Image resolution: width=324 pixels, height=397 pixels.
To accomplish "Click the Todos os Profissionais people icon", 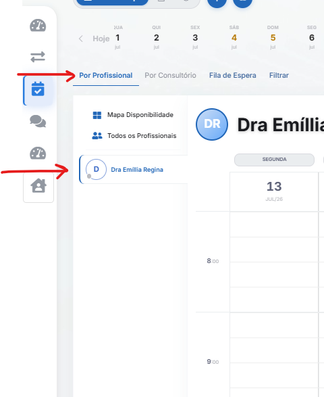I will coord(97,136).
